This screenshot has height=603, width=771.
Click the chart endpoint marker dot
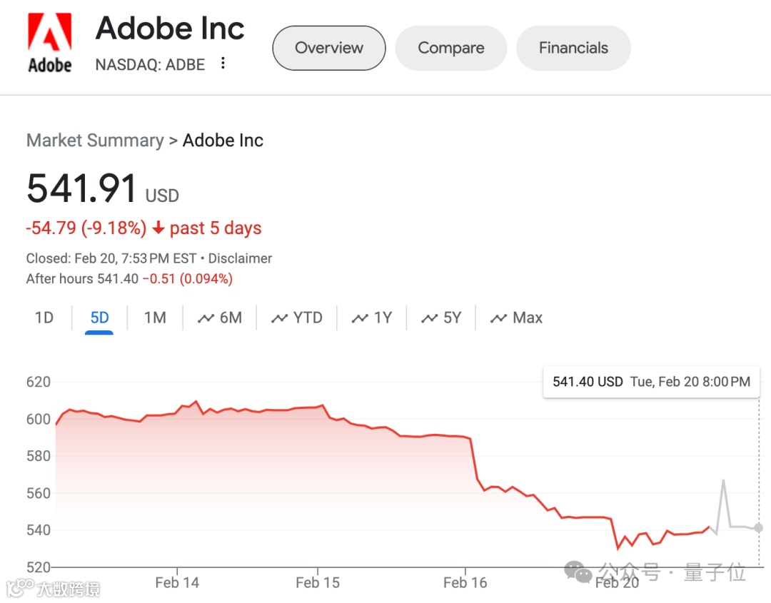tap(758, 528)
